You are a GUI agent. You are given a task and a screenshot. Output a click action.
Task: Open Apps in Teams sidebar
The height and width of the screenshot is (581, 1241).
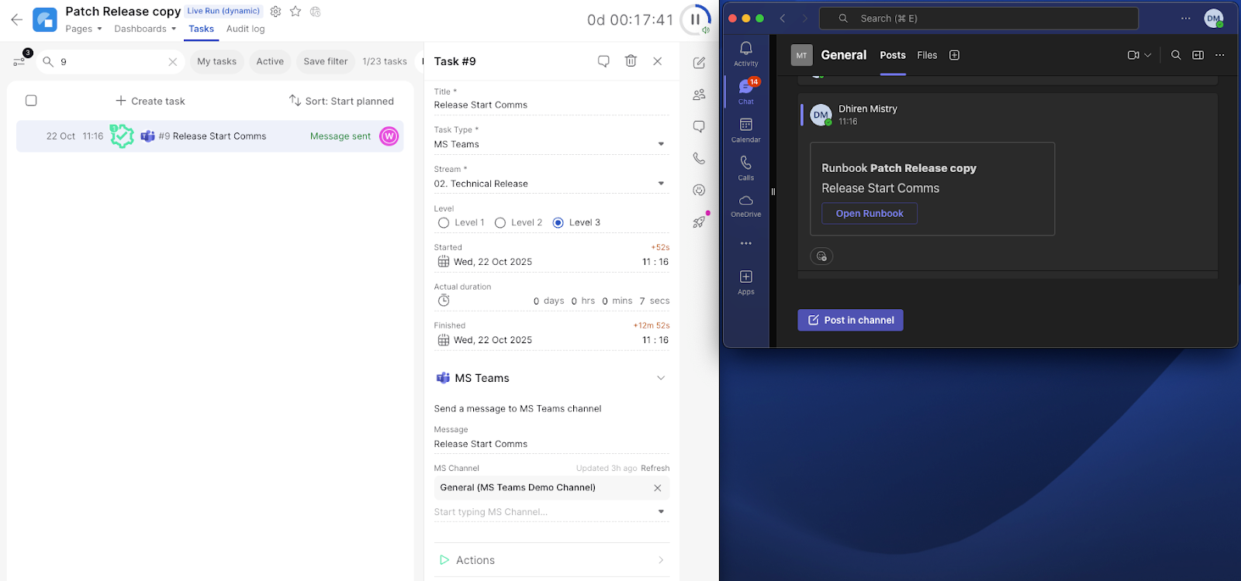[746, 282]
